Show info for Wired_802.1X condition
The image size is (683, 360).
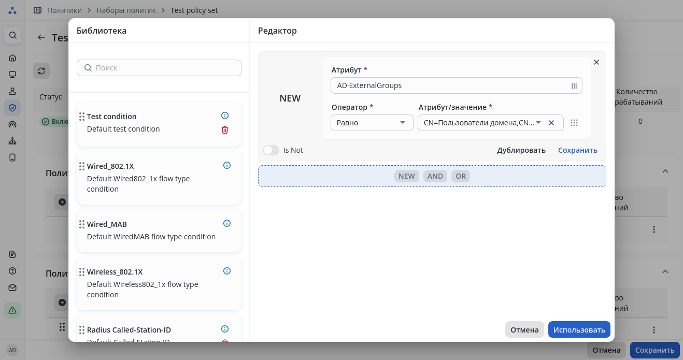pyautogui.click(x=227, y=165)
